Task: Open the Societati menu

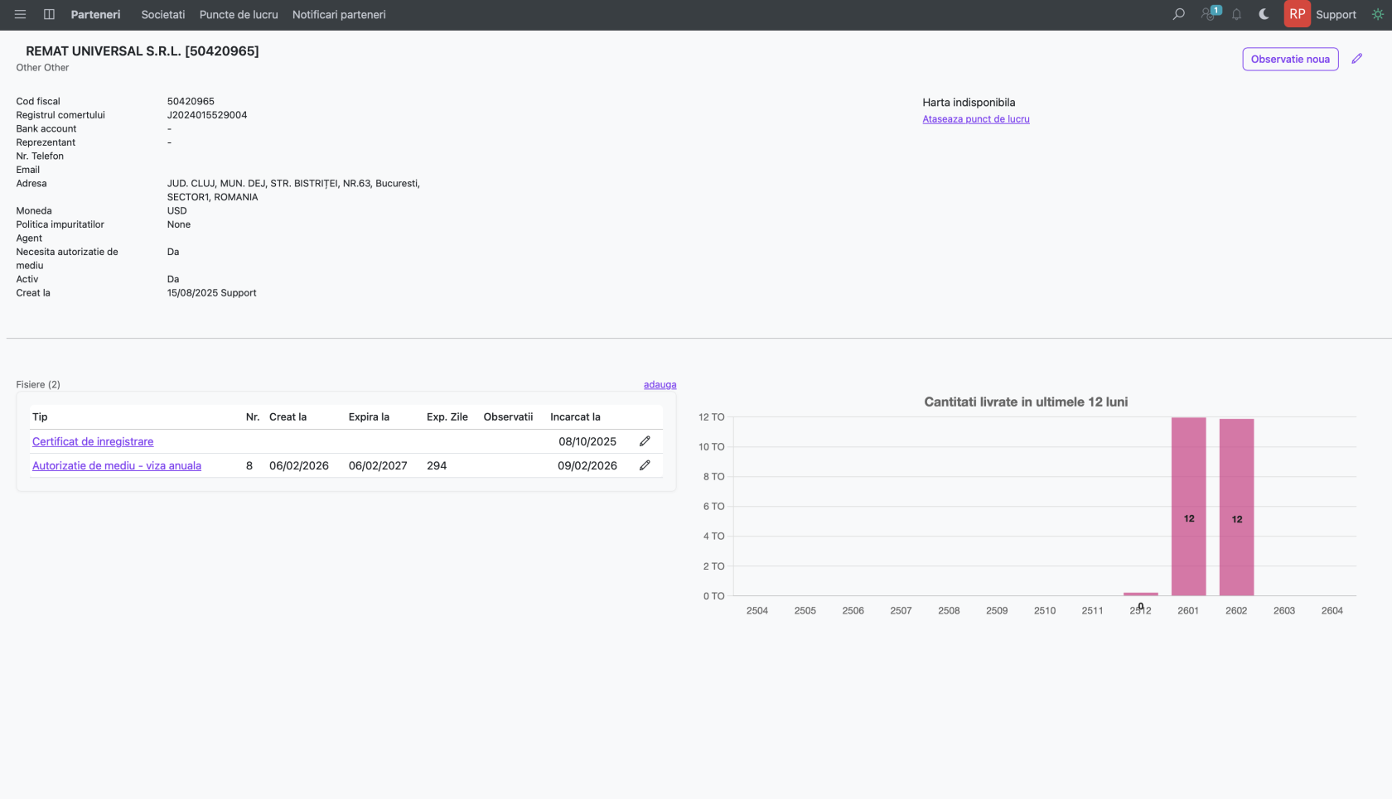Action: coord(163,14)
